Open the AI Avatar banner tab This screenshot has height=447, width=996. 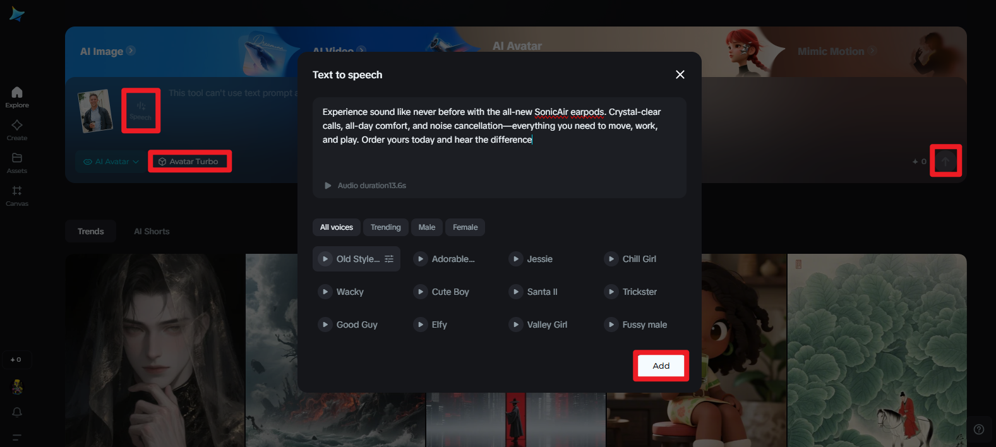click(517, 46)
